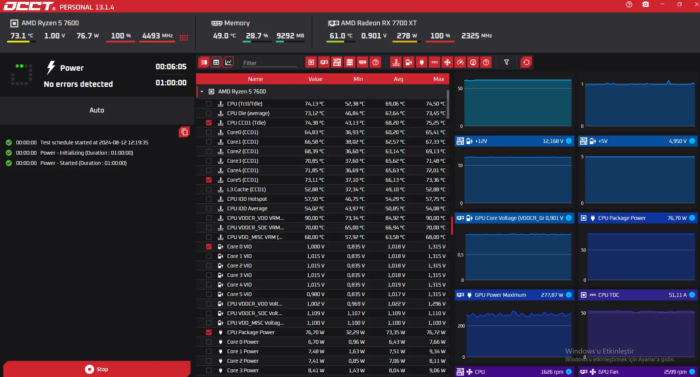
Task: Uncheck the Core 0 VID checkbox
Action: (209, 247)
